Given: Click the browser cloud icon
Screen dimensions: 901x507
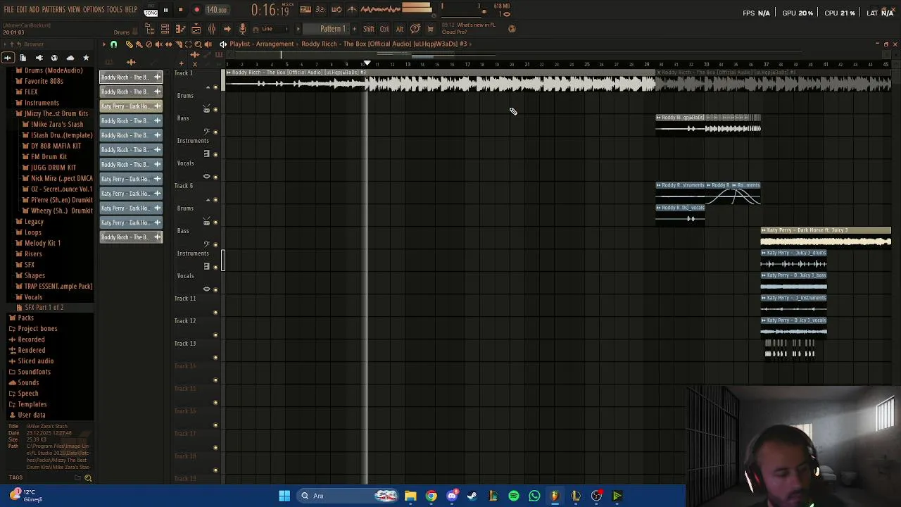Looking at the screenshot, I should 70,58.
